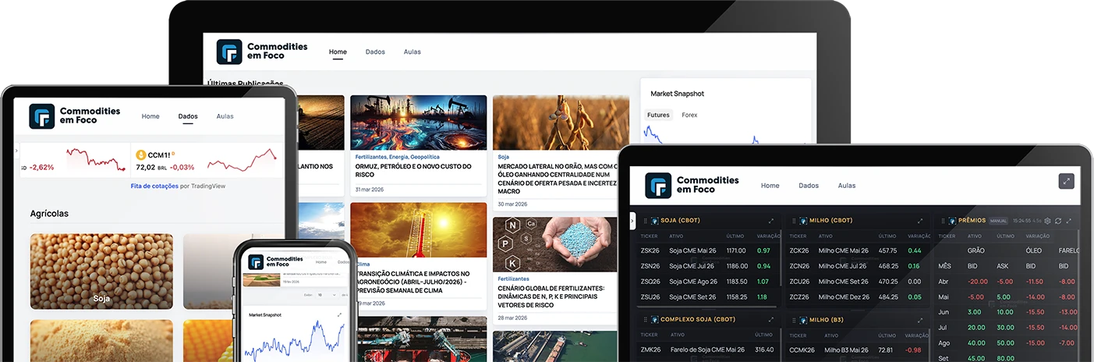
Task: Click the drag handle of the PRÊMIOS panel
Action: [x=942, y=221]
